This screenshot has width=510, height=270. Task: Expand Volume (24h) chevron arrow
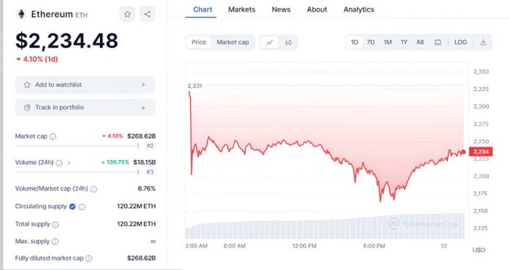pyautogui.click(x=68, y=163)
